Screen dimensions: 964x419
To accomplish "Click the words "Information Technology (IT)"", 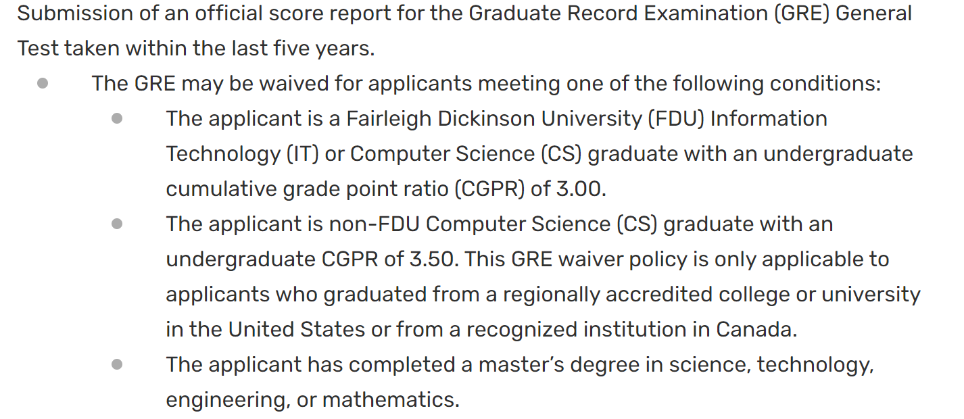I will point(768,119).
